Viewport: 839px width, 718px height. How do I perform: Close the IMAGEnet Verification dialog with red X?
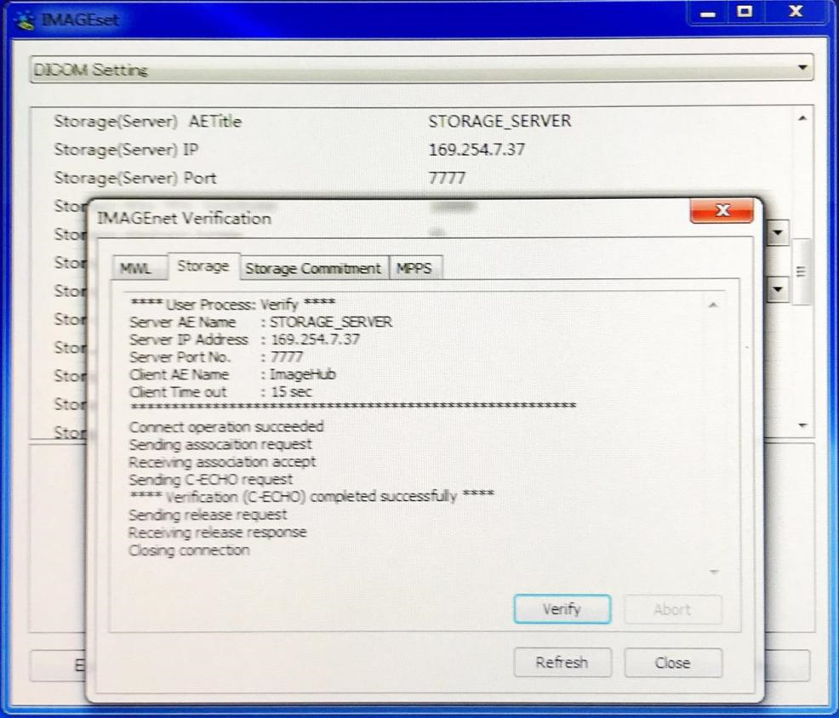point(722,211)
